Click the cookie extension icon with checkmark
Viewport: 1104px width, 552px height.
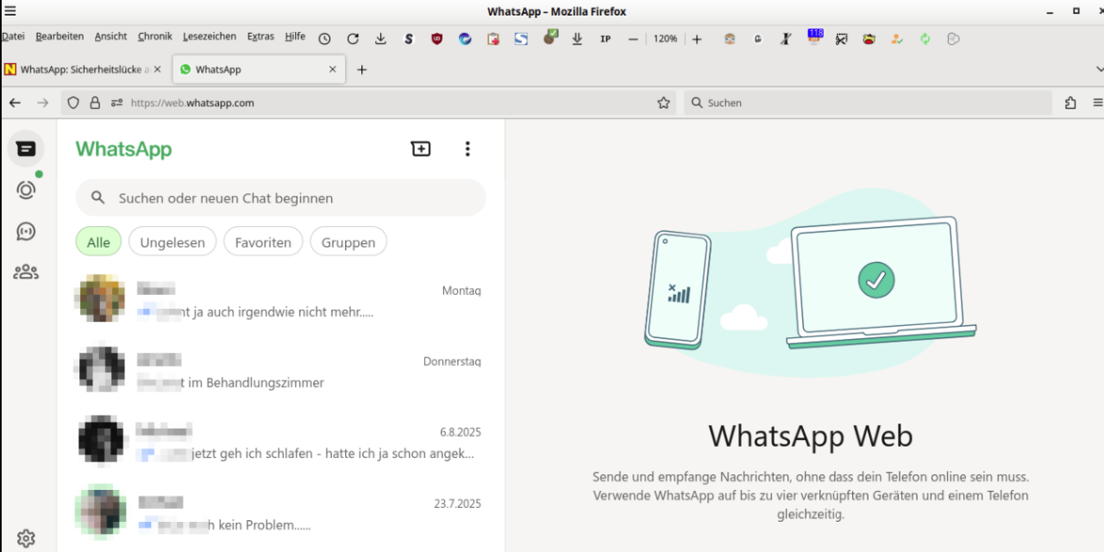click(x=549, y=37)
